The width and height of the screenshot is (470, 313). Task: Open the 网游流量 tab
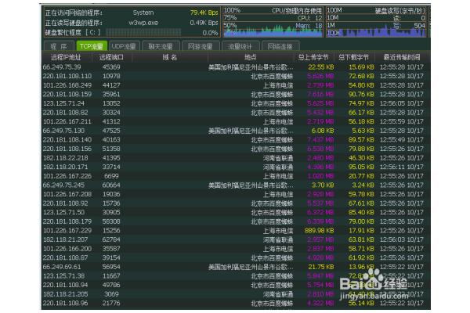201,47
